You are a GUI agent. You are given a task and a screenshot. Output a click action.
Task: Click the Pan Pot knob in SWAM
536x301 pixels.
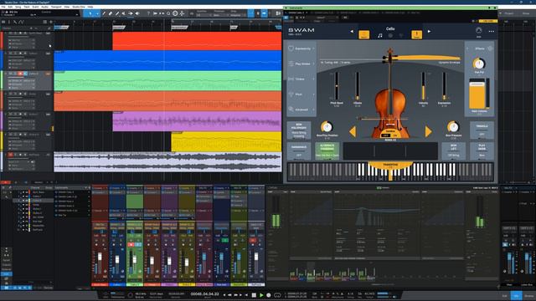[479, 64]
